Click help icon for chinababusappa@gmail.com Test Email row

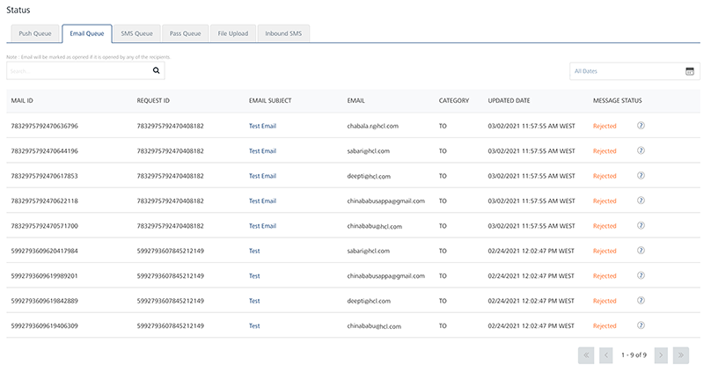point(641,201)
